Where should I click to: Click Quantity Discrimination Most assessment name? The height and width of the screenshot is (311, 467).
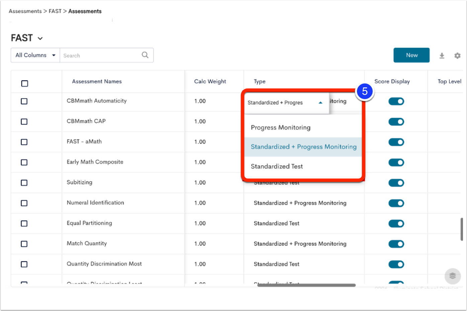tap(104, 264)
